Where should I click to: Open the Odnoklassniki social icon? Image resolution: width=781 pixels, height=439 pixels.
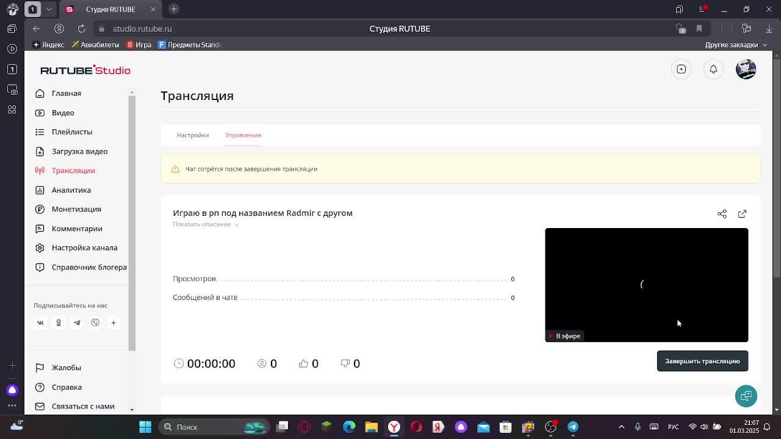click(x=59, y=323)
